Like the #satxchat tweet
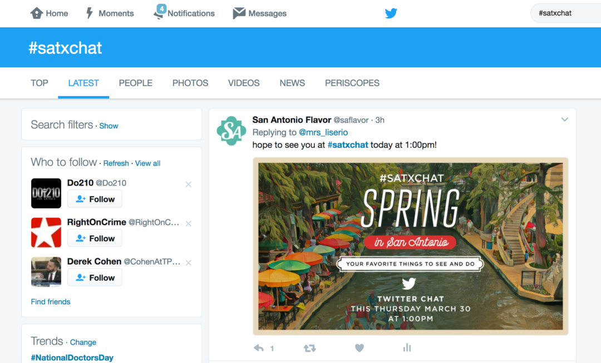The height and width of the screenshot is (363, 601). [359, 347]
